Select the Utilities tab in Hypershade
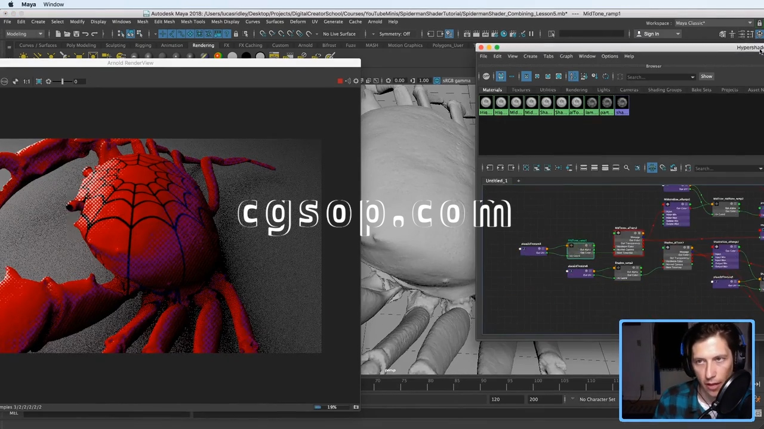764x429 pixels. coord(547,90)
